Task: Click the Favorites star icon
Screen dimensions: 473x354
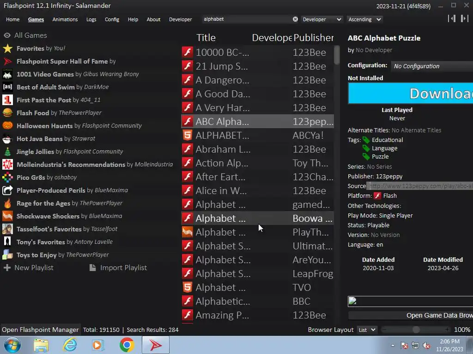Action: pos(7,48)
